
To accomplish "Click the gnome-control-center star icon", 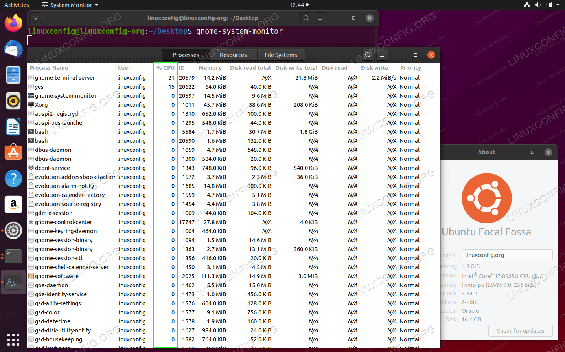I will [x=31, y=222].
